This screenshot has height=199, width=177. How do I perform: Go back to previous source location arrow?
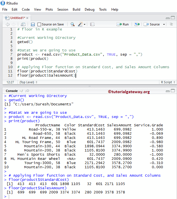pos(8,24)
